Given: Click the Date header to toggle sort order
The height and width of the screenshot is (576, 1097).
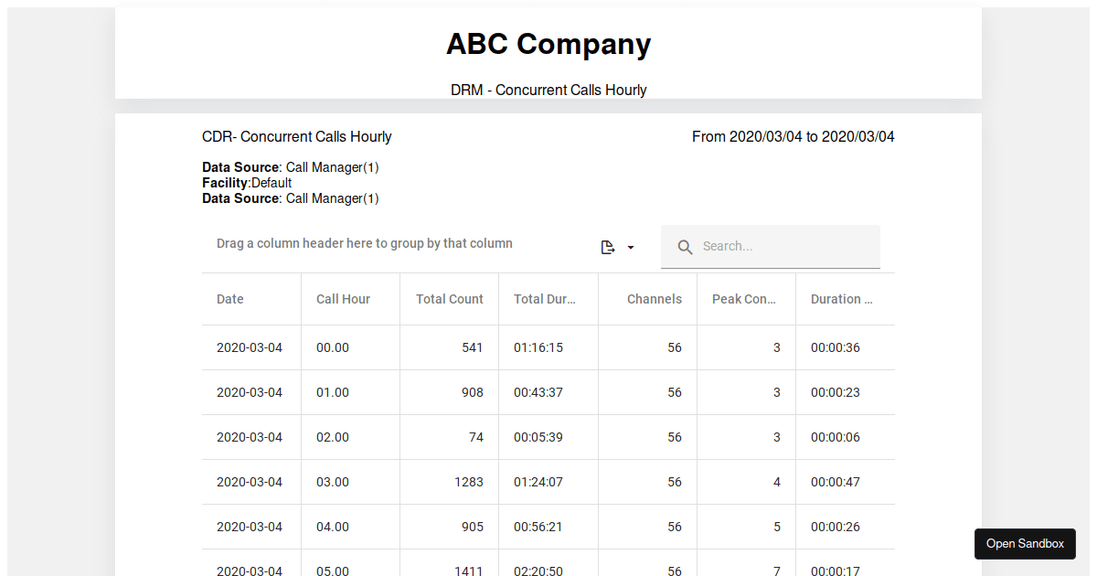Looking at the screenshot, I should point(229,299).
